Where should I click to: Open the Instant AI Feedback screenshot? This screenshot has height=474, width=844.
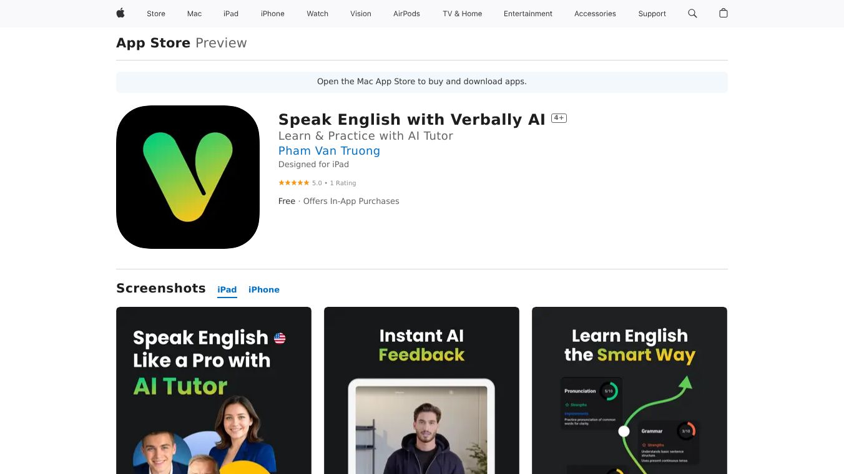(x=421, y=390)
